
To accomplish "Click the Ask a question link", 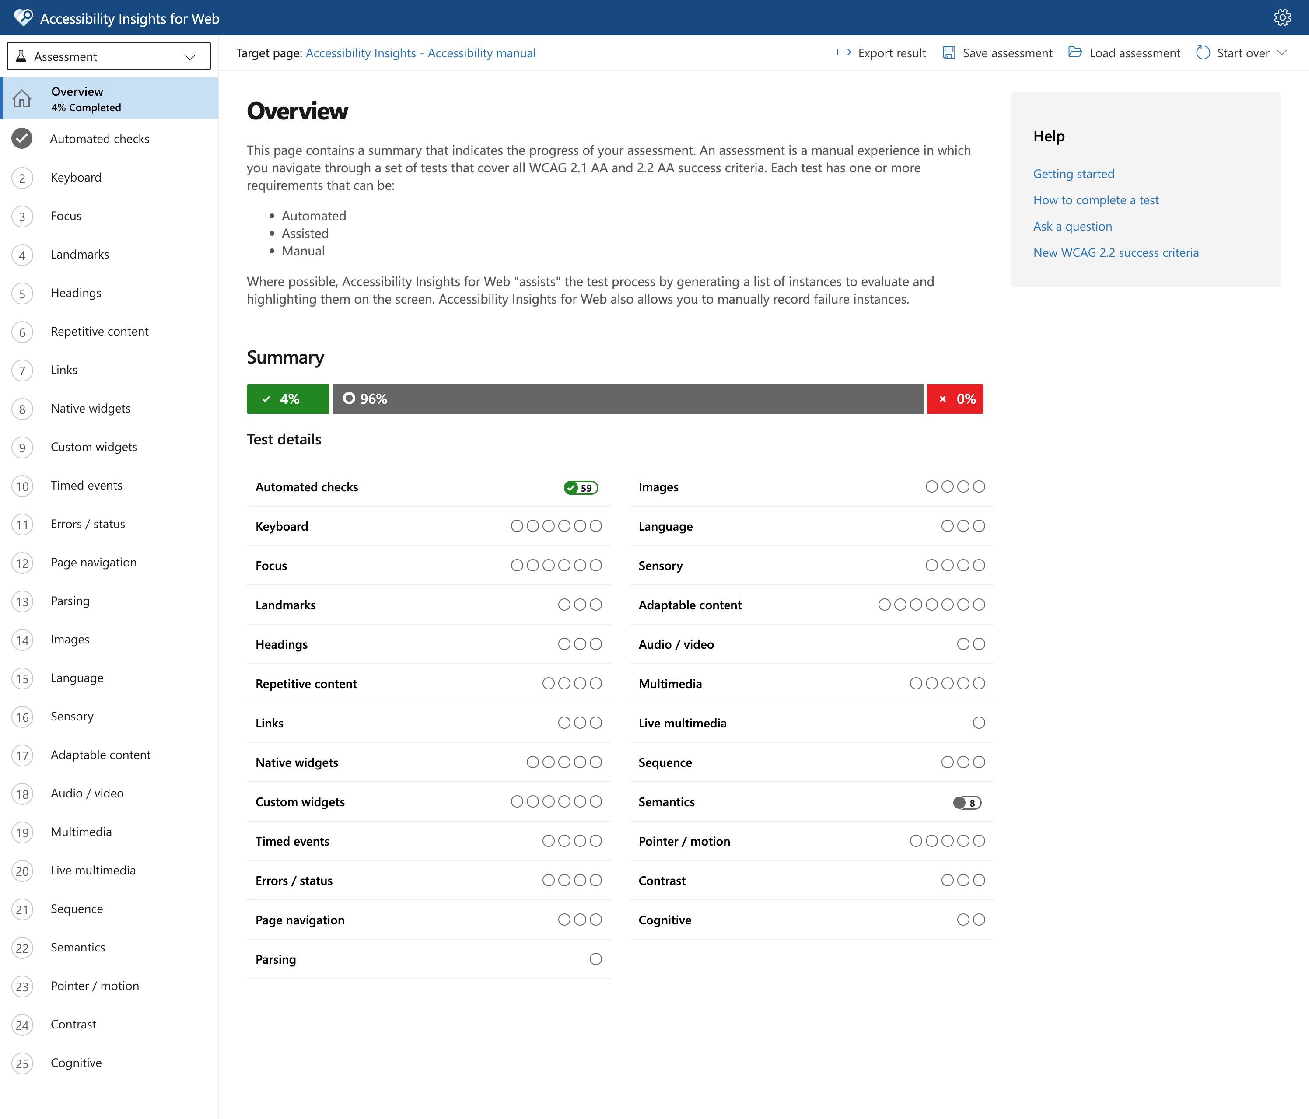I will (1072, 226).
